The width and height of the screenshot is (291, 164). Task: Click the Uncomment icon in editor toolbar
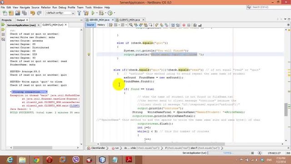pyautogui.click(x=200, y=25)
